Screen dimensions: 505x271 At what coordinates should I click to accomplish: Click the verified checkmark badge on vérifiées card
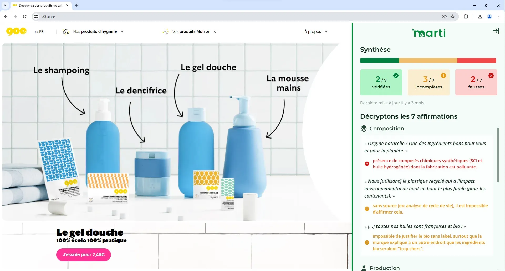[x=396, y=75]
